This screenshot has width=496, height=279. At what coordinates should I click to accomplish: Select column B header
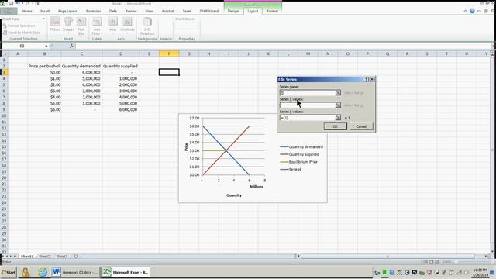44,53
